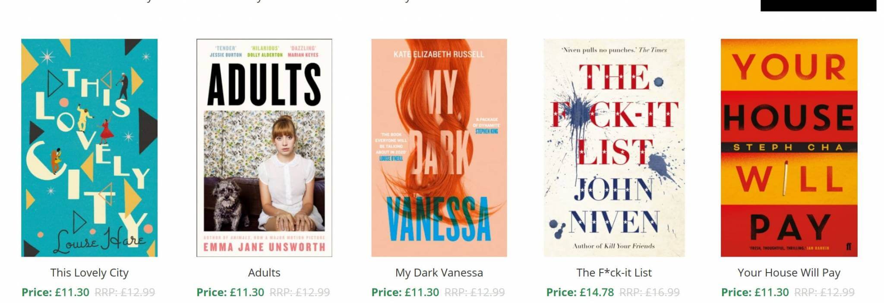Click The F*ck-it List title text
This screenshot has width=884, height=304.
614,273
